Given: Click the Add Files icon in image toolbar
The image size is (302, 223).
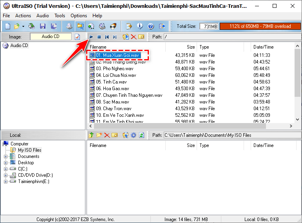Looking at the screenshot, I should tap(126, 37).
